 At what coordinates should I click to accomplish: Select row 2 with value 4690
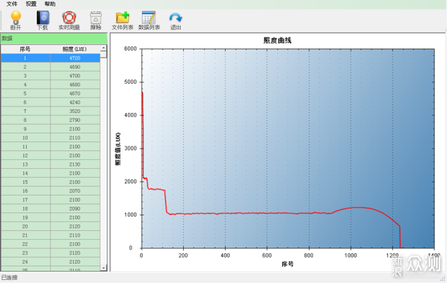click(x=50, y=66)
